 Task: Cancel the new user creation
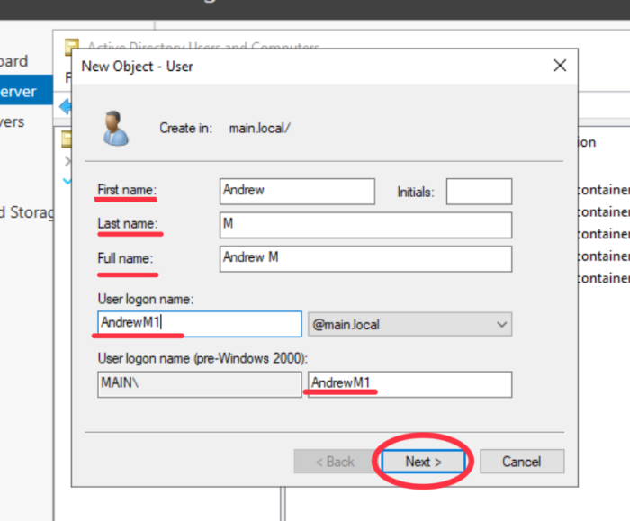(x=521, y=462)
